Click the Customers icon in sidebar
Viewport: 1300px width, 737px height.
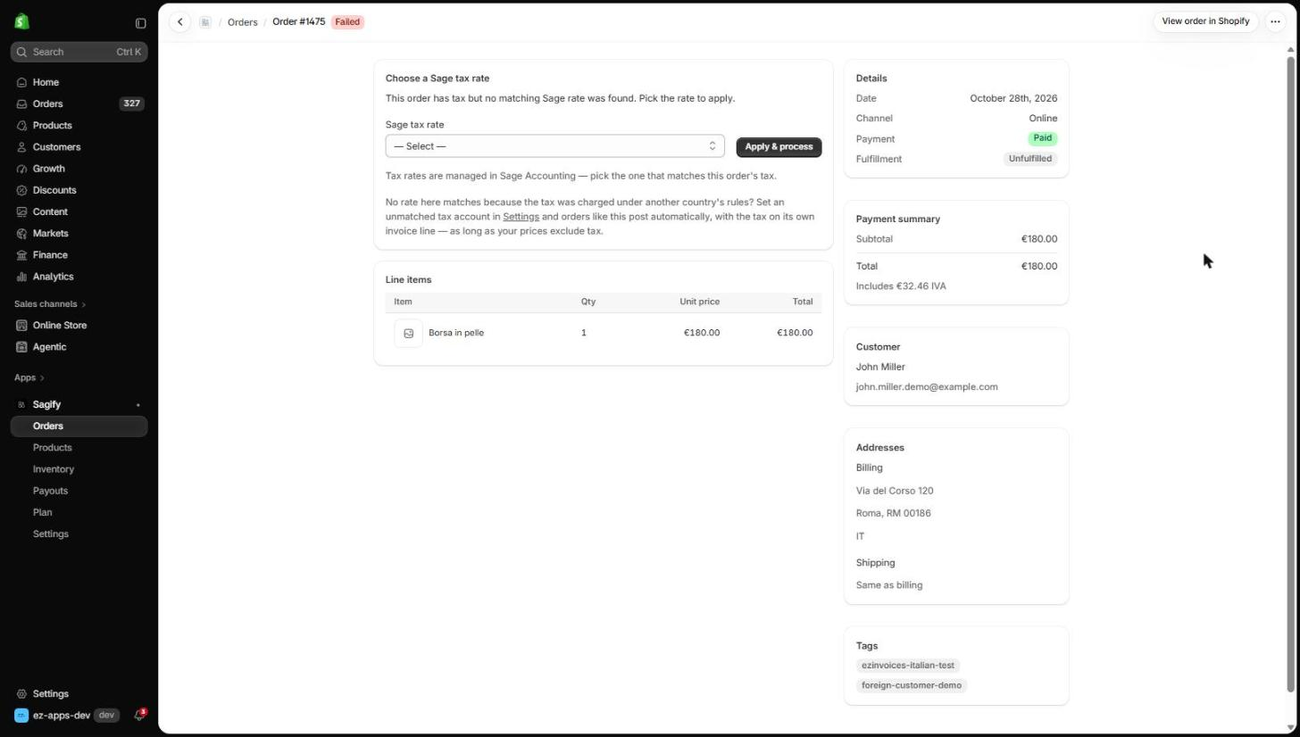pyautogui.click(x=22, y=147)
